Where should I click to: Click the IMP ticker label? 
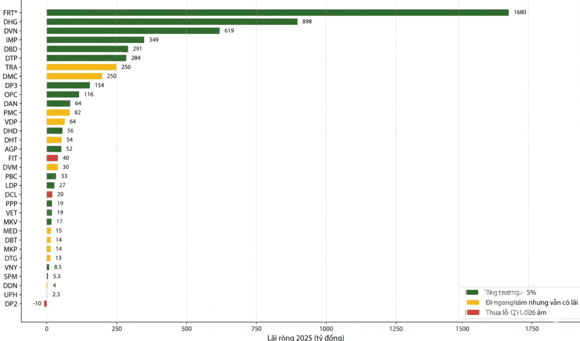11,40
